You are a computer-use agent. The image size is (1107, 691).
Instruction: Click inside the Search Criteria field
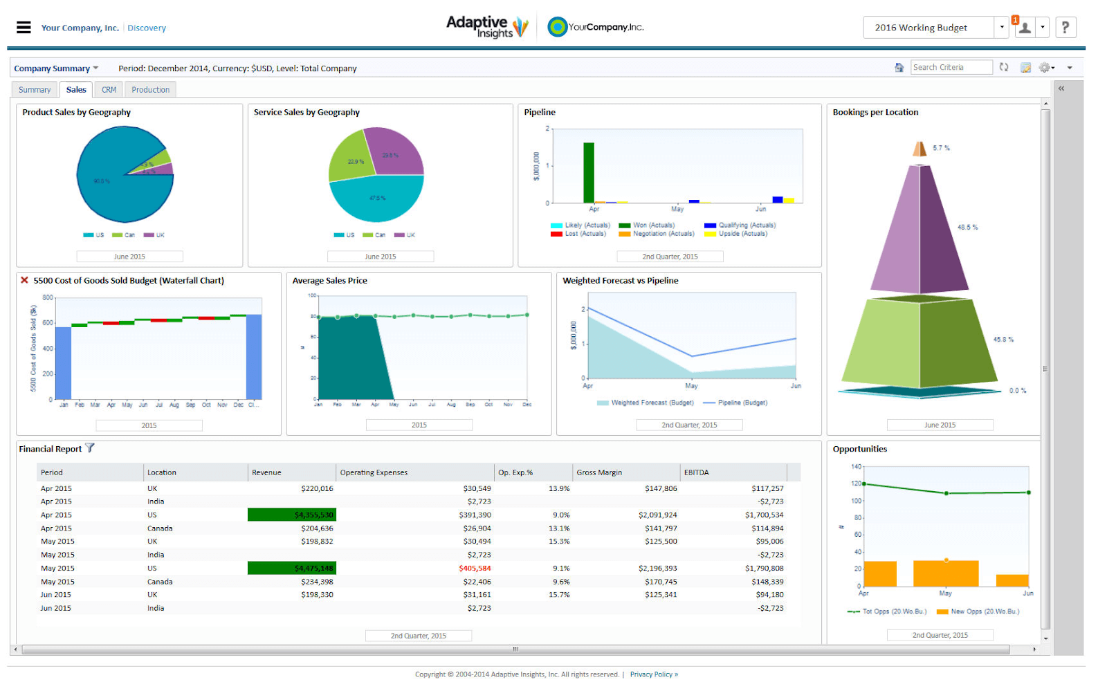click(952, 67)
